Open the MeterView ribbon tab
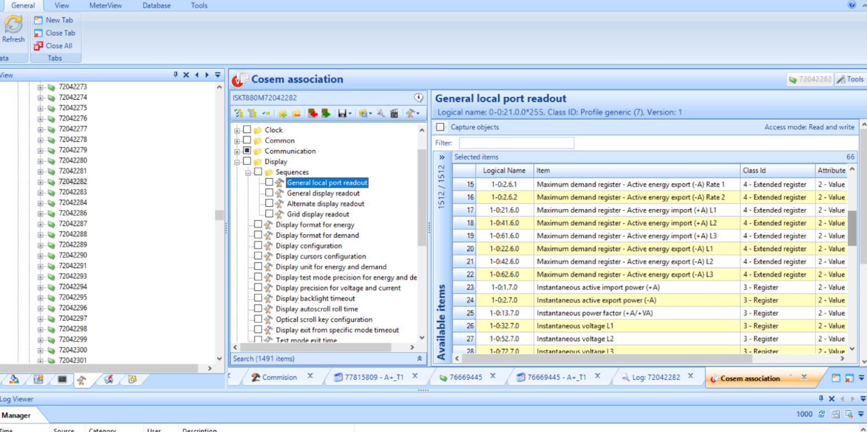This screenshot has width=867, height=432. tap(106, 6)
